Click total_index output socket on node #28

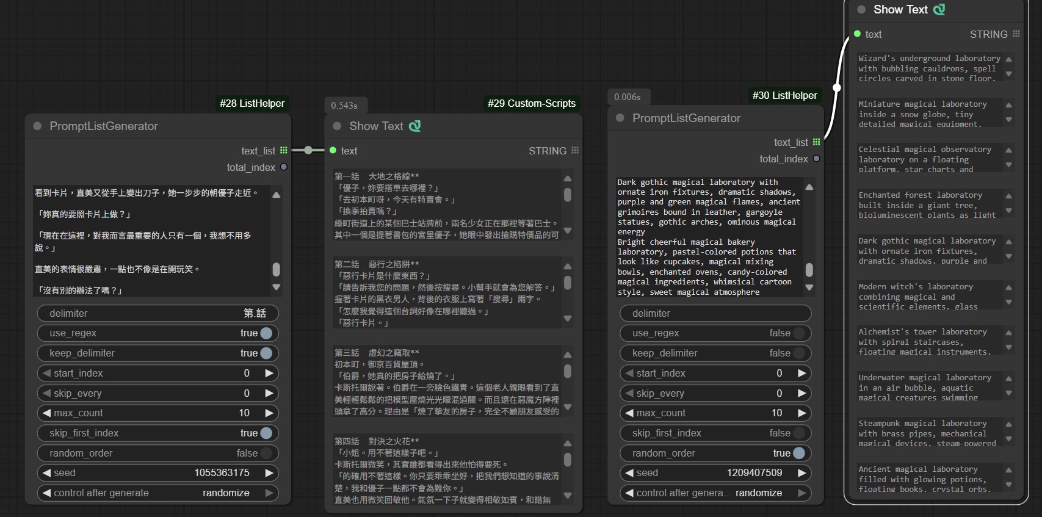pyautogui.click(x=284, y=167)
